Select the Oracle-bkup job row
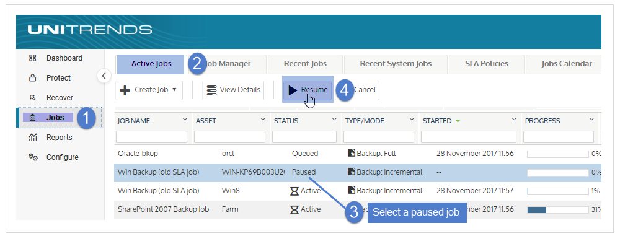 tap(358, 154)
